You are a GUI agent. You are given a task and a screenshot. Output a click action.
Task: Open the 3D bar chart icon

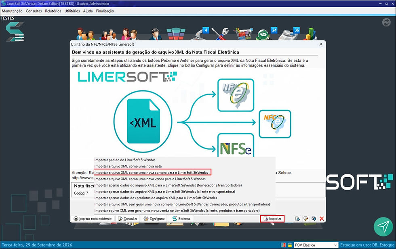tap(310, 34)
